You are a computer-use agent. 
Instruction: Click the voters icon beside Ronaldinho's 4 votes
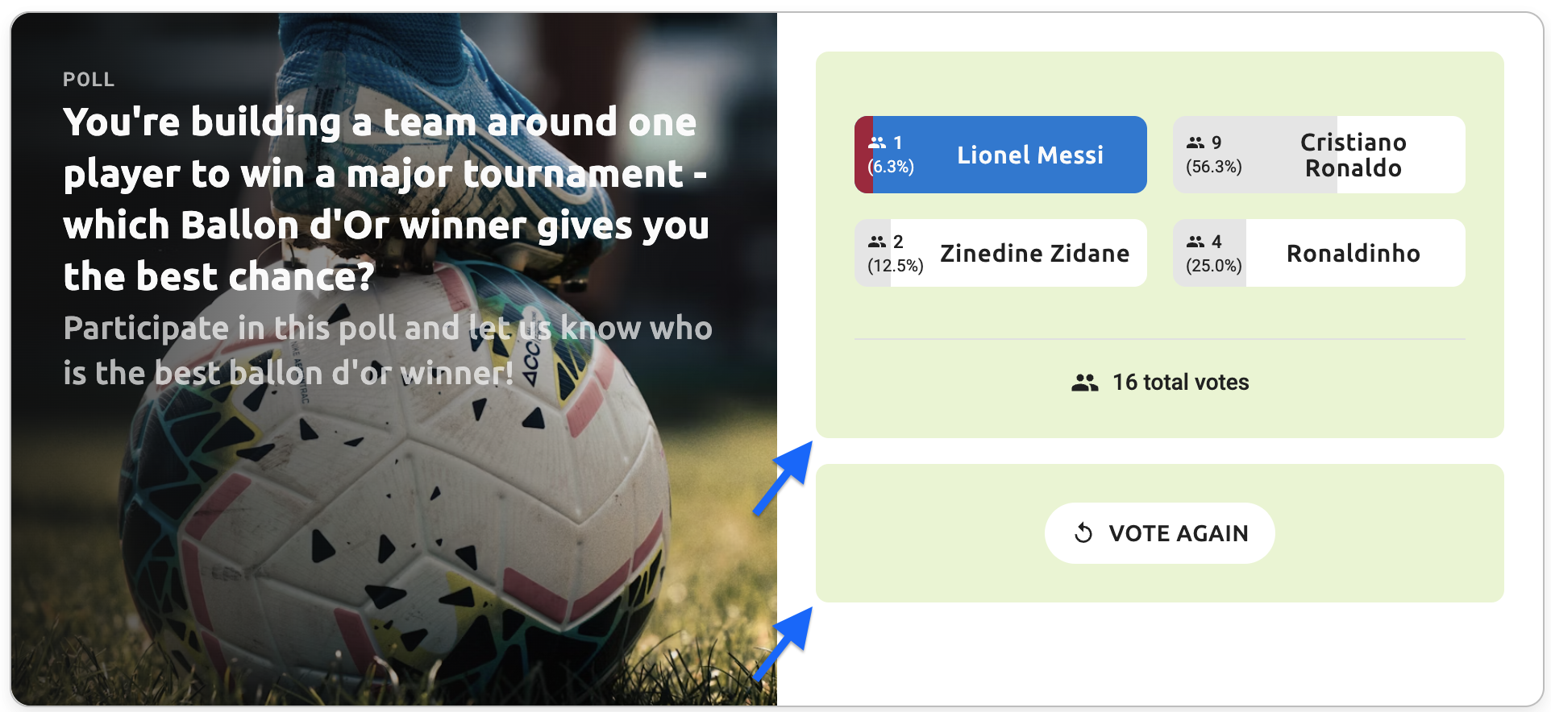1195,242
